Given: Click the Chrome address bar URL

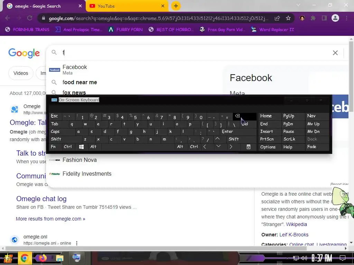Looking at the screenshot, I should click(158, 18).
